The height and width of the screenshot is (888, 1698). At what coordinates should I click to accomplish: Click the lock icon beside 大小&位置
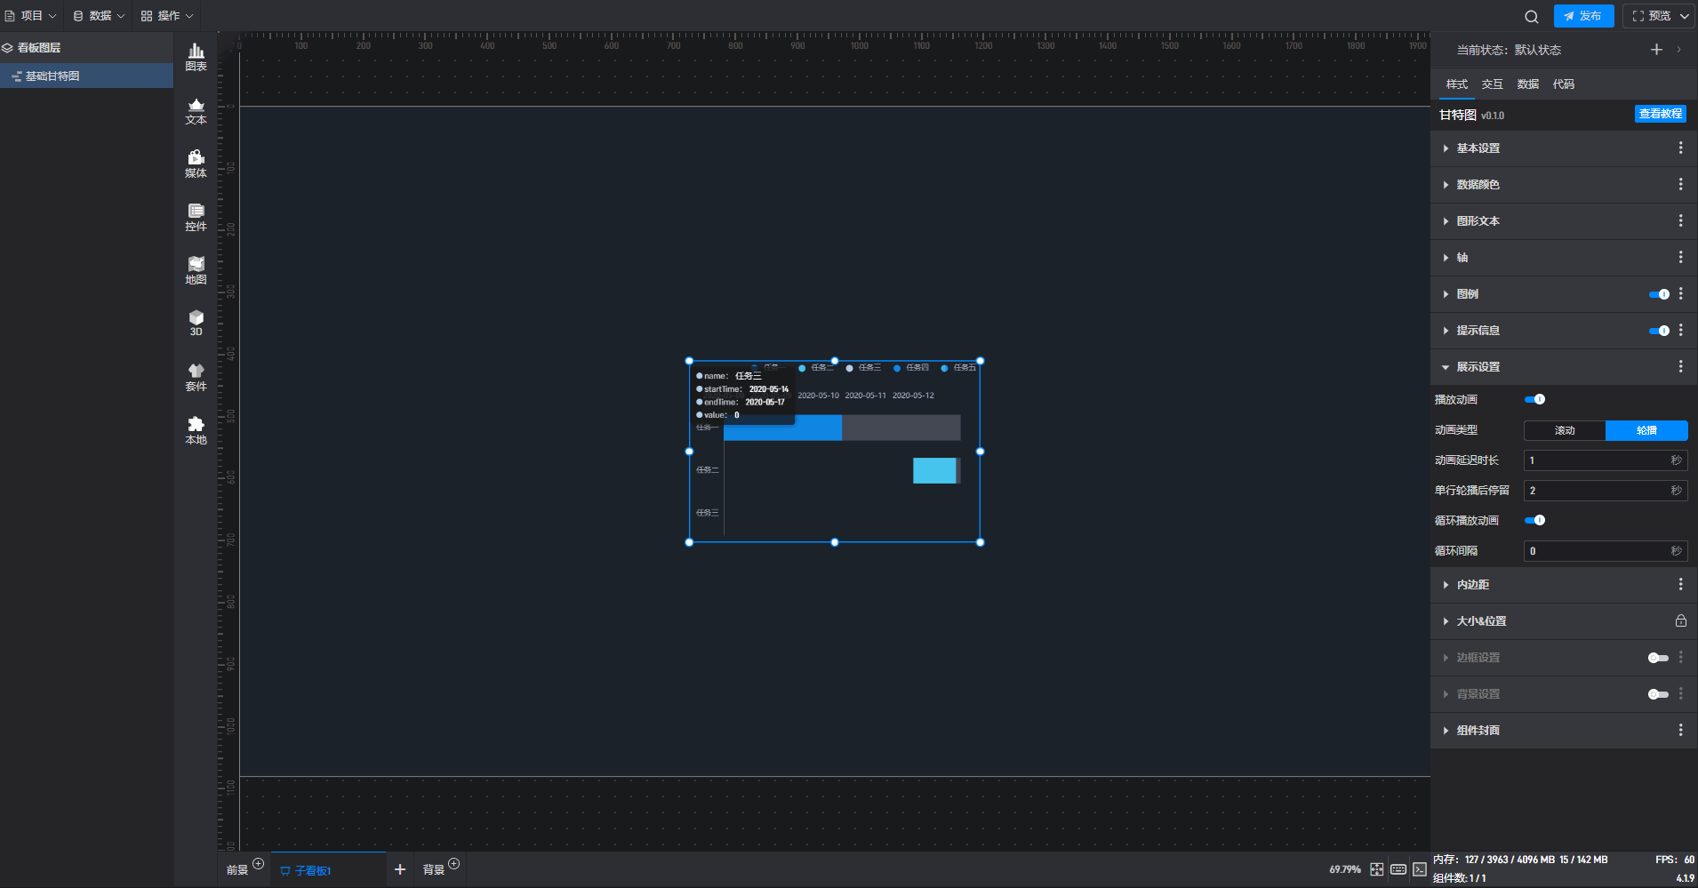pos(1680,621)
